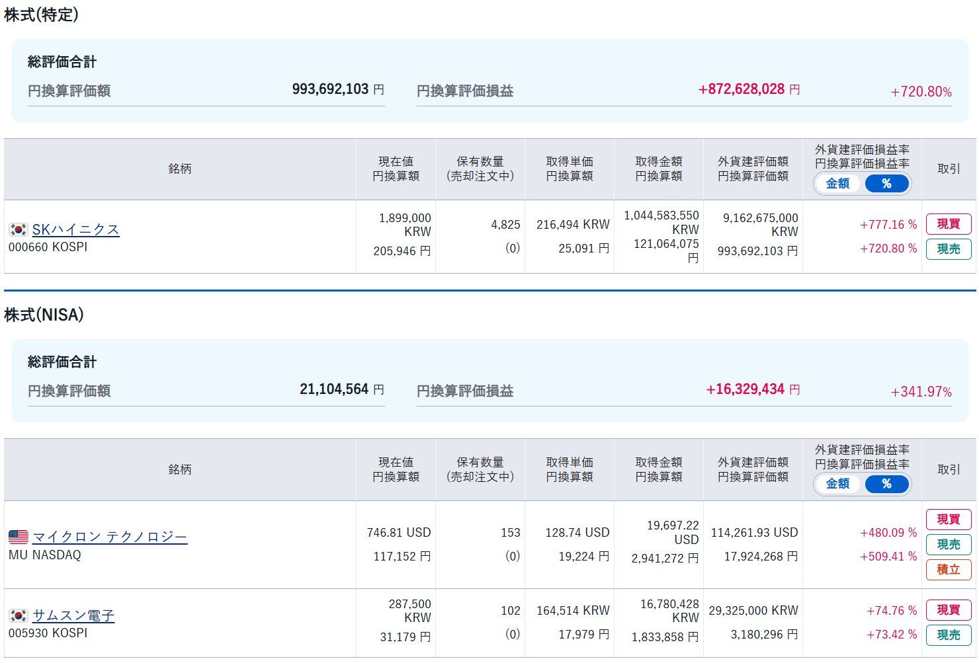The image size is (979, 663).
Task: Open the サムスン電子 stock link
Action: pyautogui.click(x=73, y=615)
